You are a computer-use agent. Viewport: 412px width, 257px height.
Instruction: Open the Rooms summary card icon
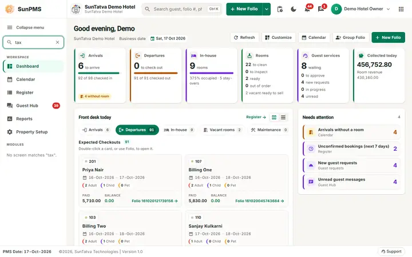pos(249,55)
